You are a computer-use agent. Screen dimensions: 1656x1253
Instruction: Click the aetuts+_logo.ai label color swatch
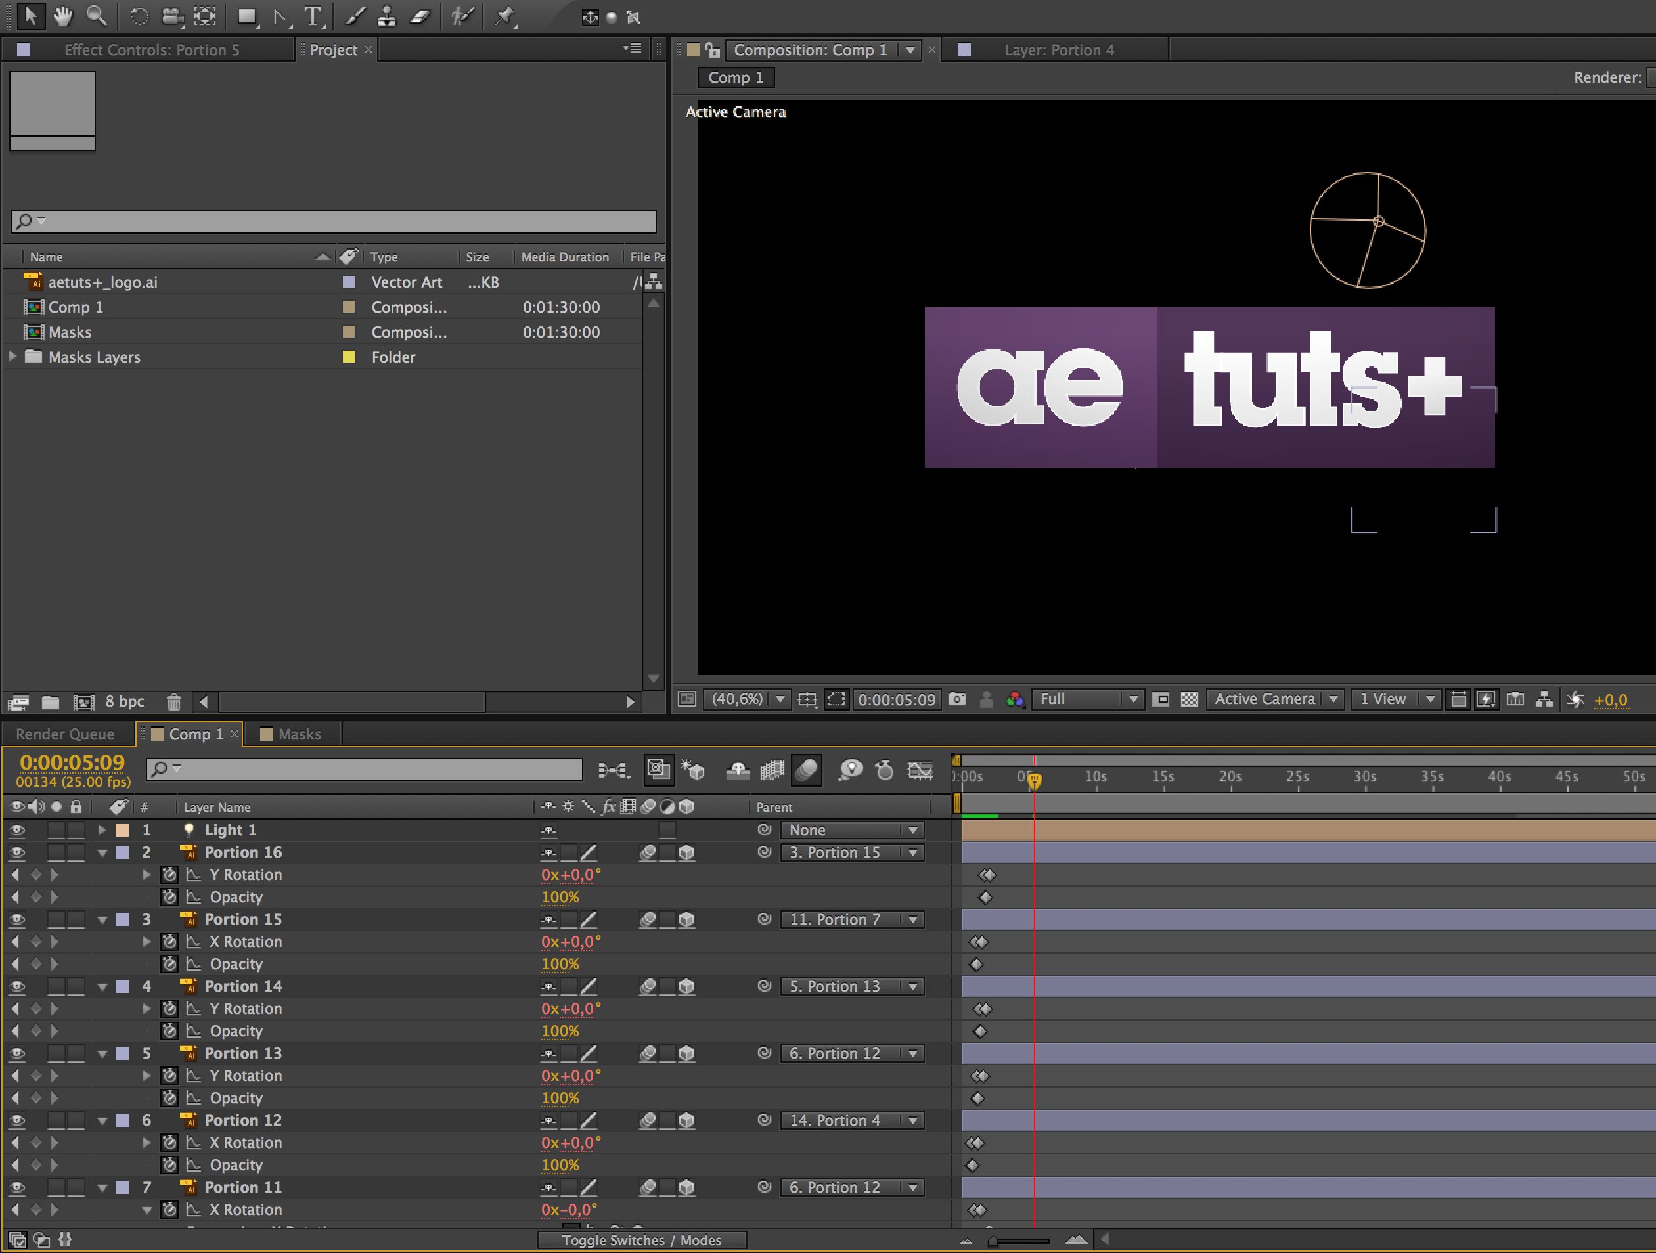348,282
